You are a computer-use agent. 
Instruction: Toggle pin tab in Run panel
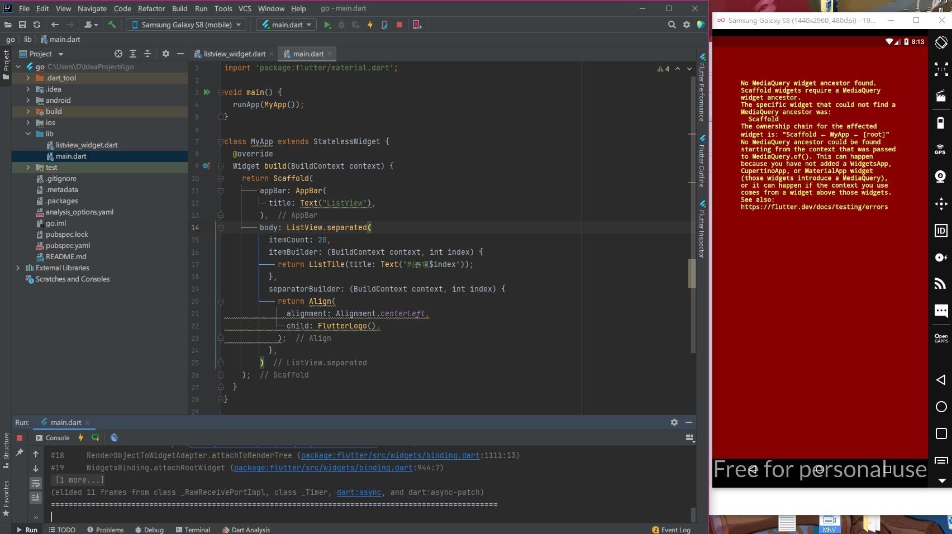(x=20, y=452)
